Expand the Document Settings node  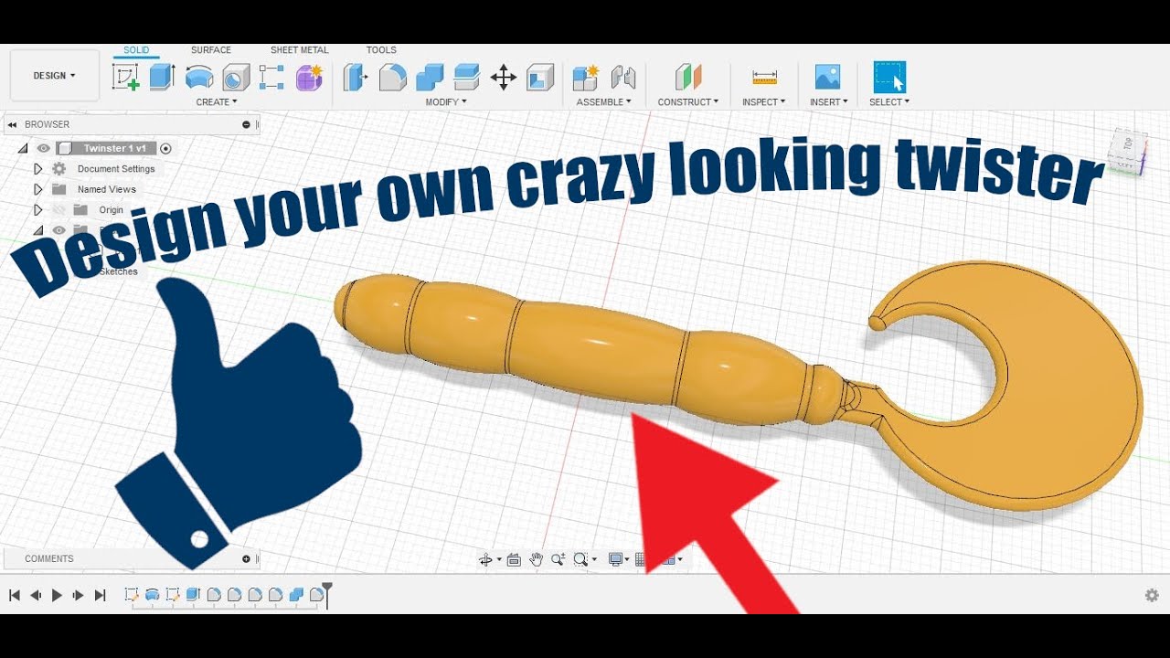(x=37, y=169)
